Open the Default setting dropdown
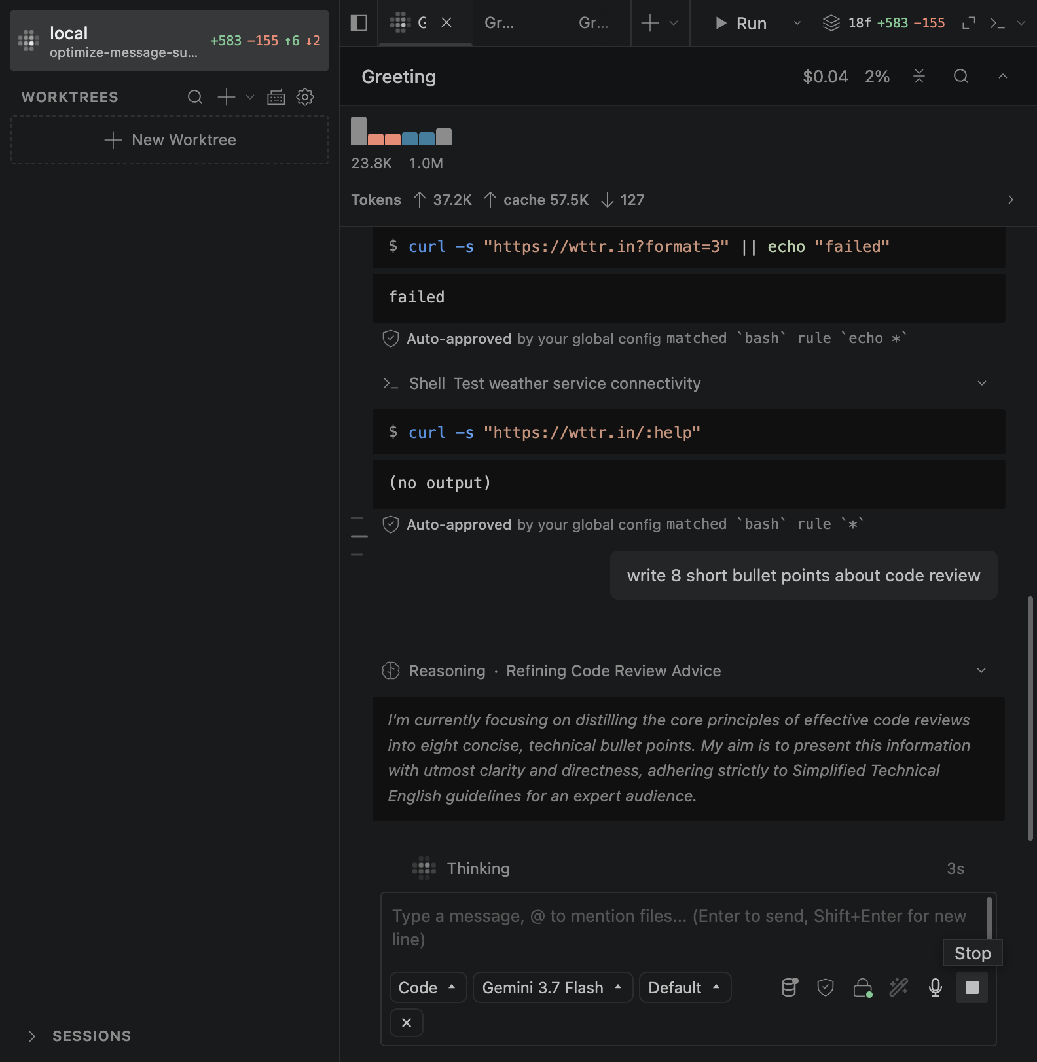 tap(685, 987)
